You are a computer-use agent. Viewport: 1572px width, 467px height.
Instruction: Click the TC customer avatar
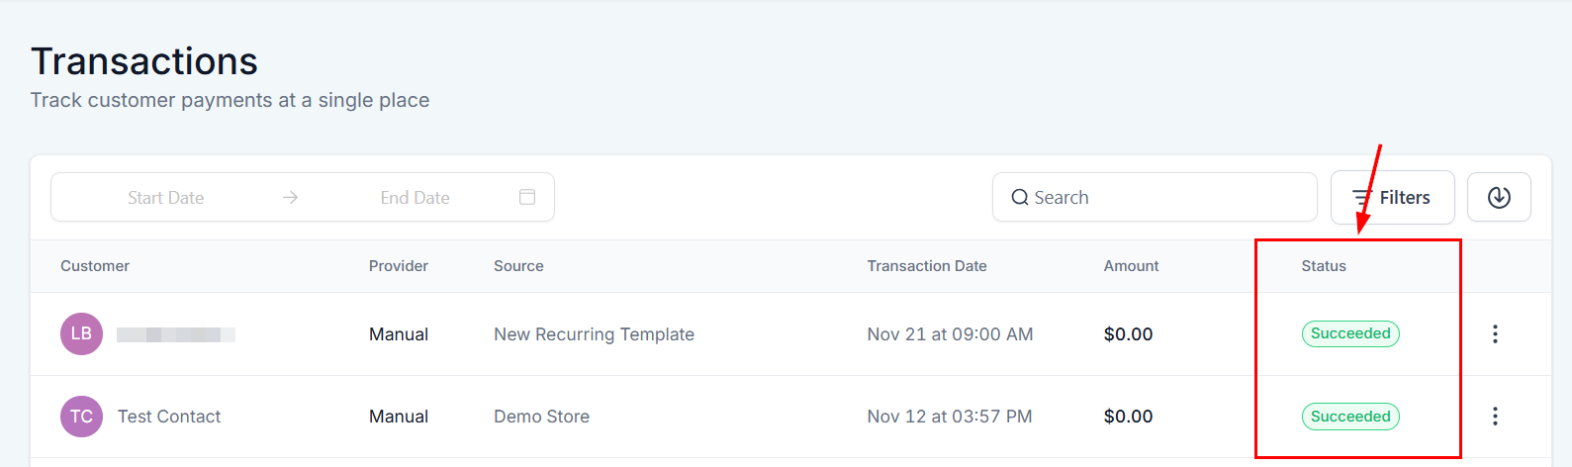(x=81, y=417)
